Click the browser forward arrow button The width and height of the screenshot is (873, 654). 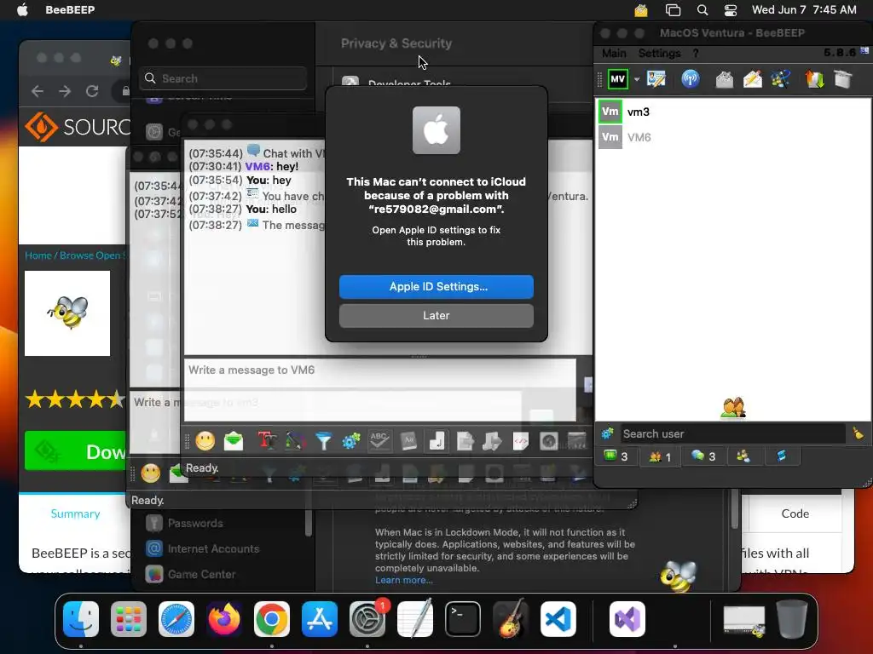(65, 91)
